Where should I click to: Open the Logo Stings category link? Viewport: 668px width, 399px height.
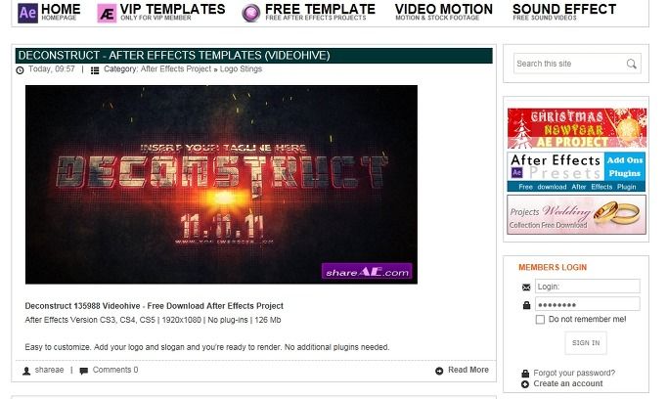241,69
